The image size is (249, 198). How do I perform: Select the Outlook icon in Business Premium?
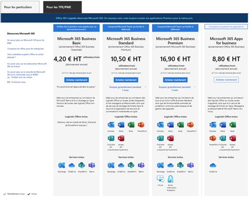tap(160, 125)
